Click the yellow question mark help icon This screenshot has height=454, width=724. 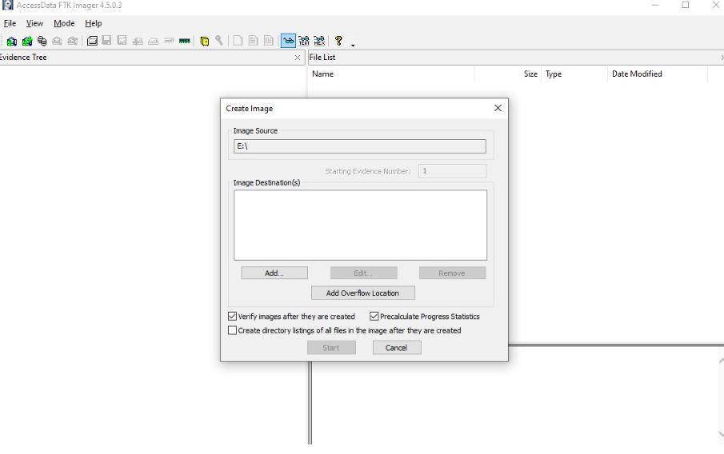click(x=338, y=41)
